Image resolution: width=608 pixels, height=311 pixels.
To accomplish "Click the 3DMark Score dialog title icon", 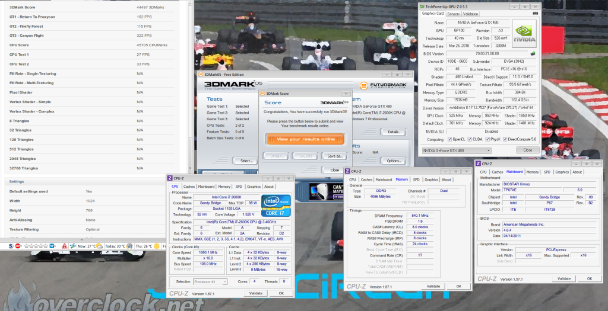I will pyautogui.click(x=262, y=94).
